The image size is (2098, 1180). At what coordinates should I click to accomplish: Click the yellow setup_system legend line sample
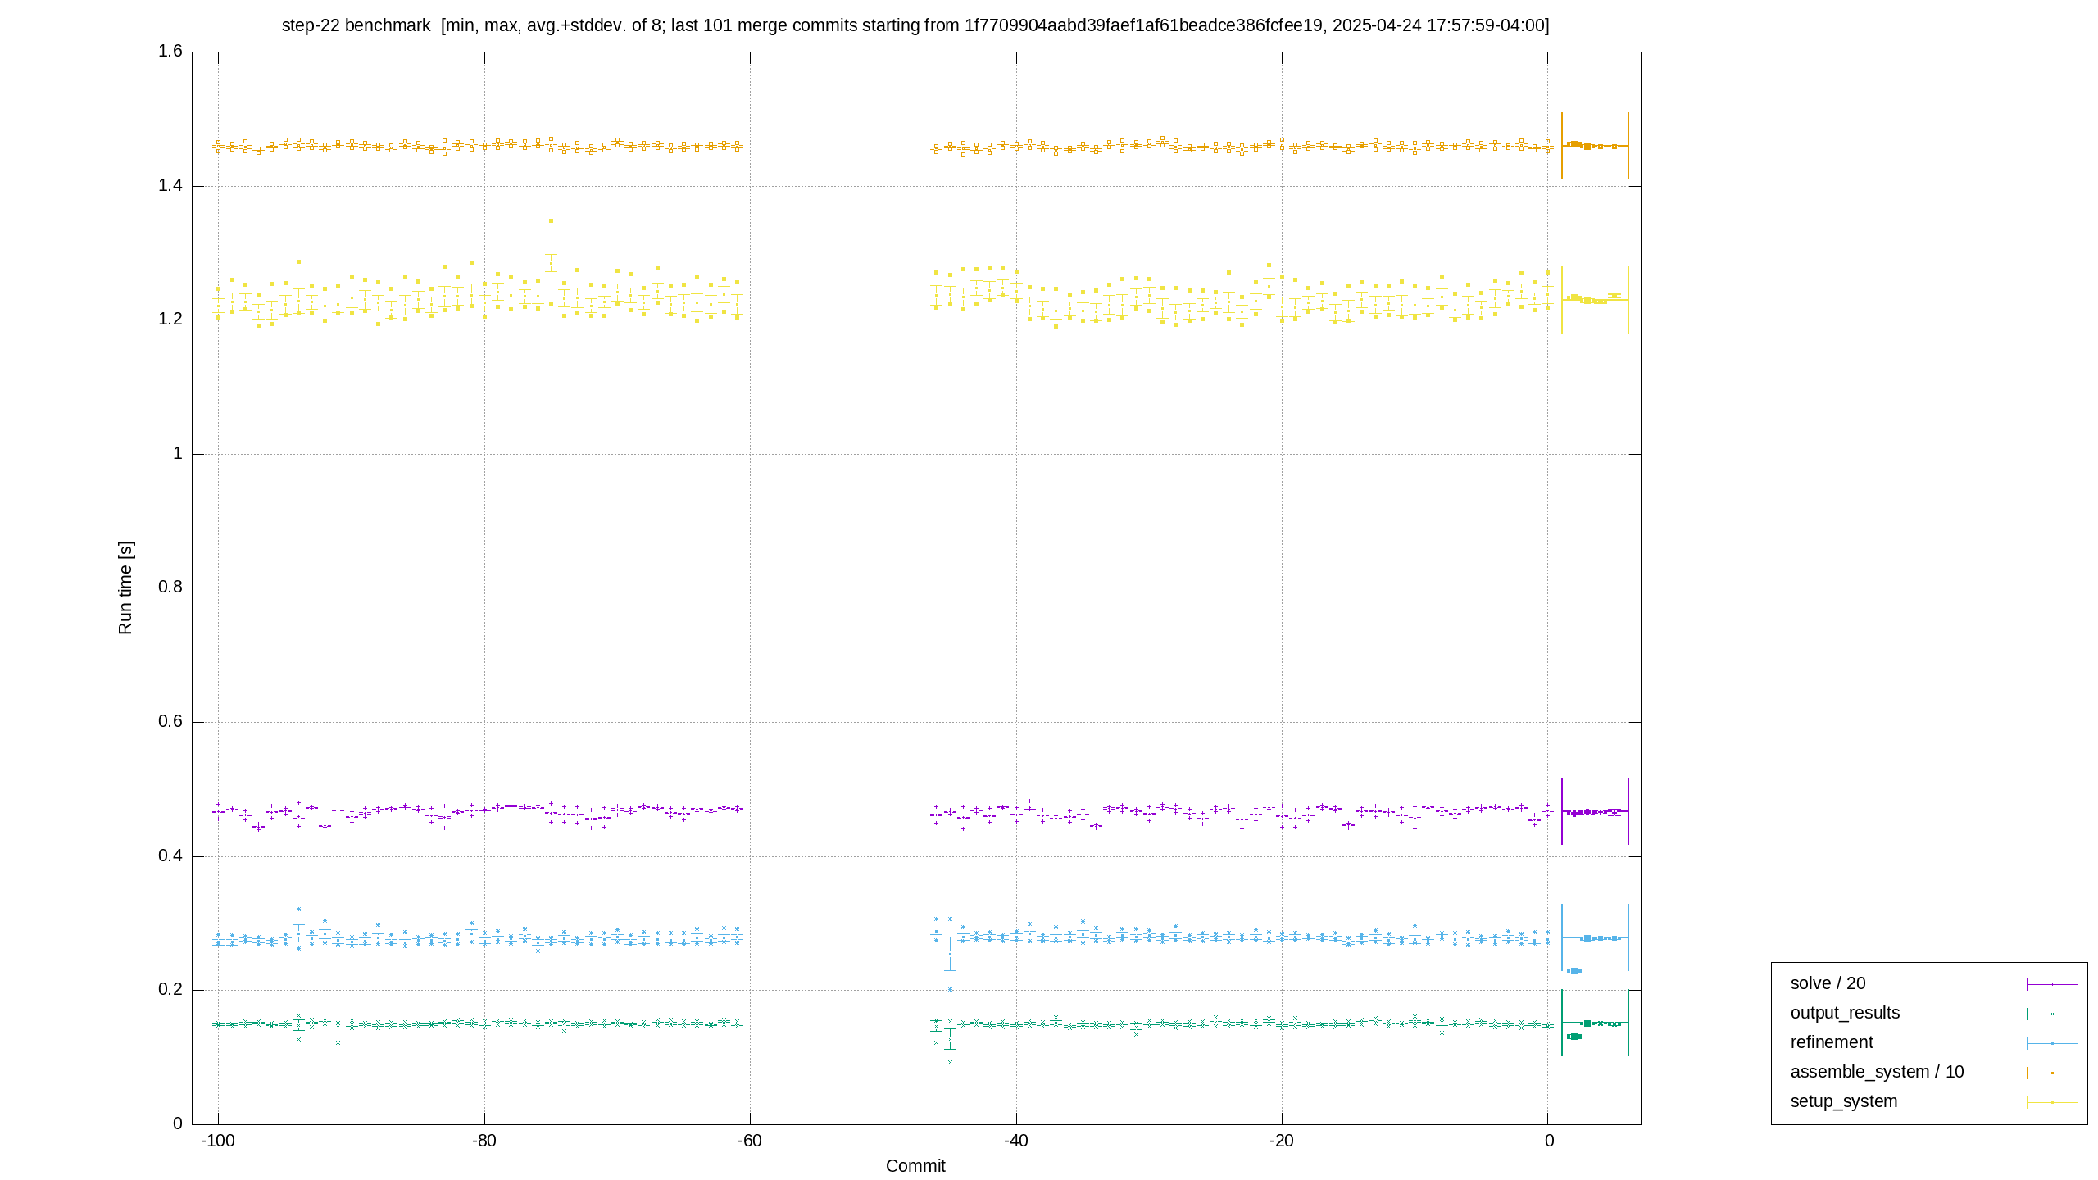[x=2052, y=1102]
